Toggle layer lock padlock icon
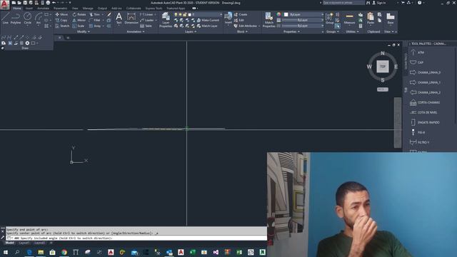 point(185,14)
